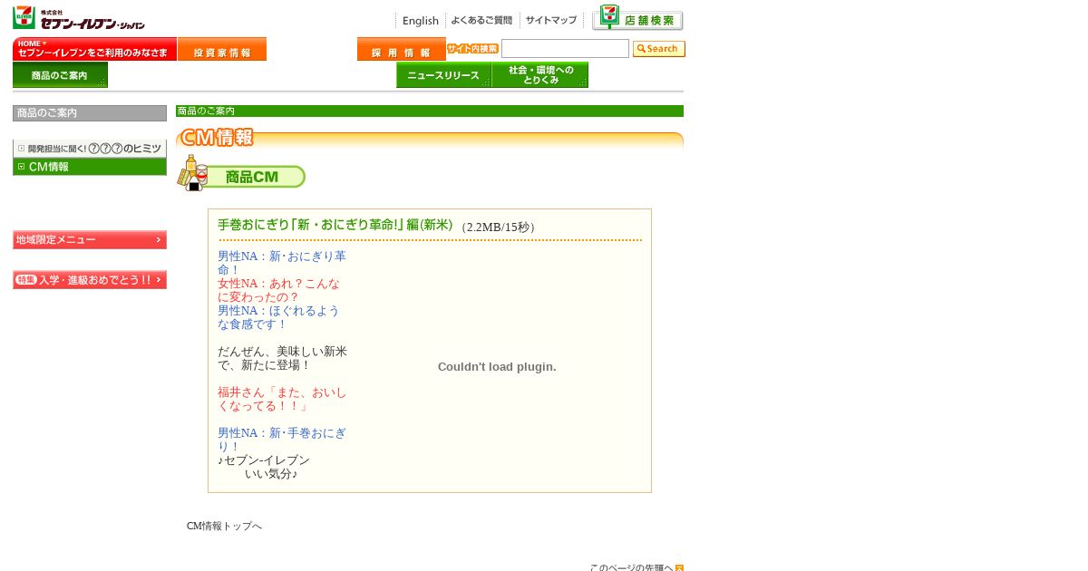Open ニュースリリース menu
The width and height of the screenshot is (1088, 571).
(443, 75)
